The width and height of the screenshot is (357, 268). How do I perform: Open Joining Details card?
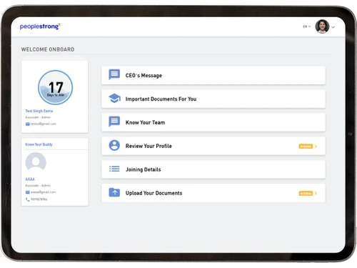point(213,169)
